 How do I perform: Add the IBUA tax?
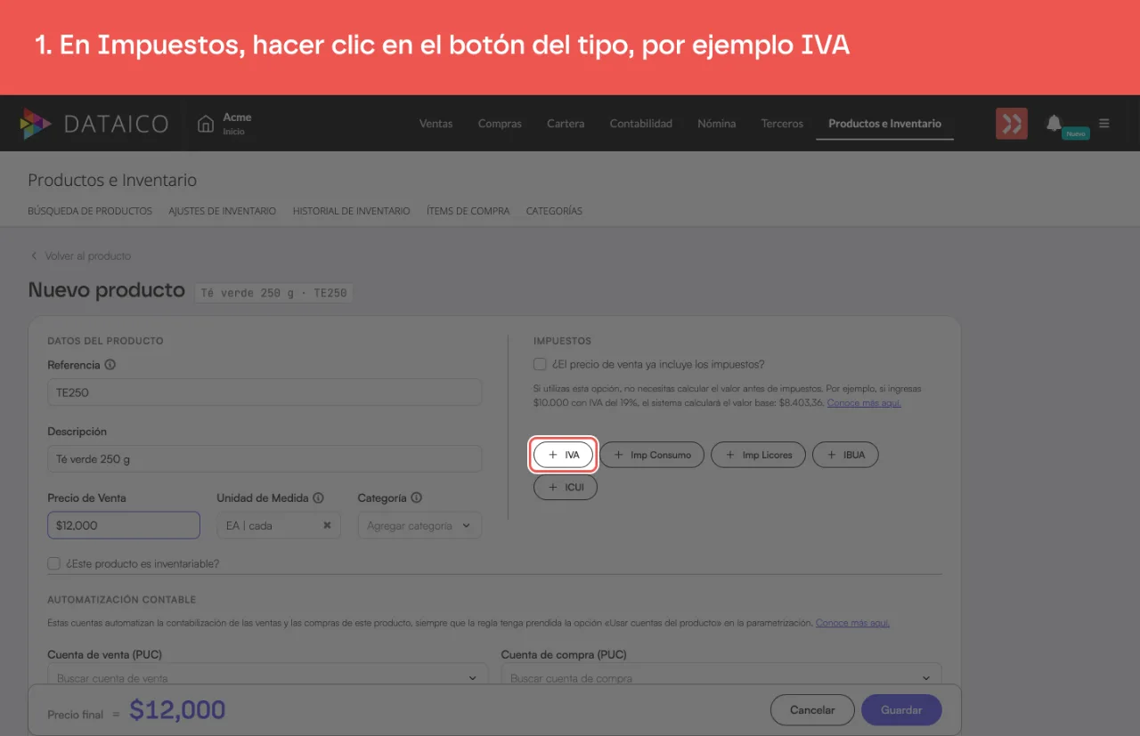point(845,455)
